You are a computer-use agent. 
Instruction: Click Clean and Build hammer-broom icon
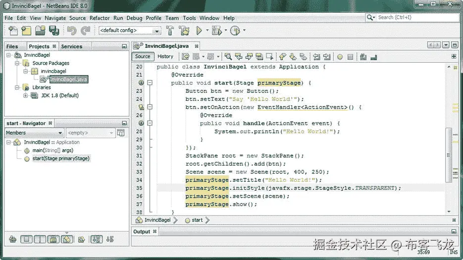(x=184, y=30)
